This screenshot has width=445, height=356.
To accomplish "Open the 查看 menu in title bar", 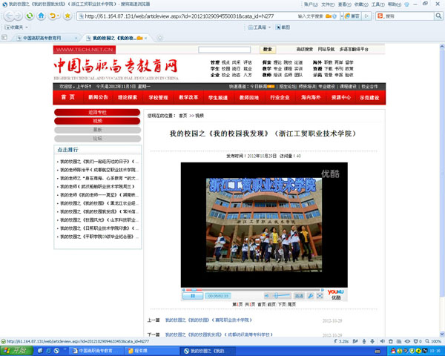I will coord(345,4).
